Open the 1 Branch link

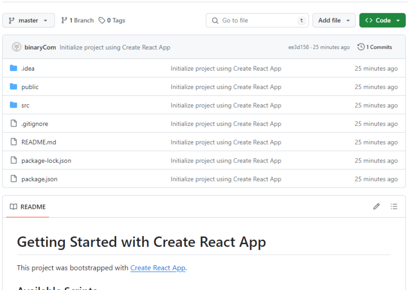(77, 20)
